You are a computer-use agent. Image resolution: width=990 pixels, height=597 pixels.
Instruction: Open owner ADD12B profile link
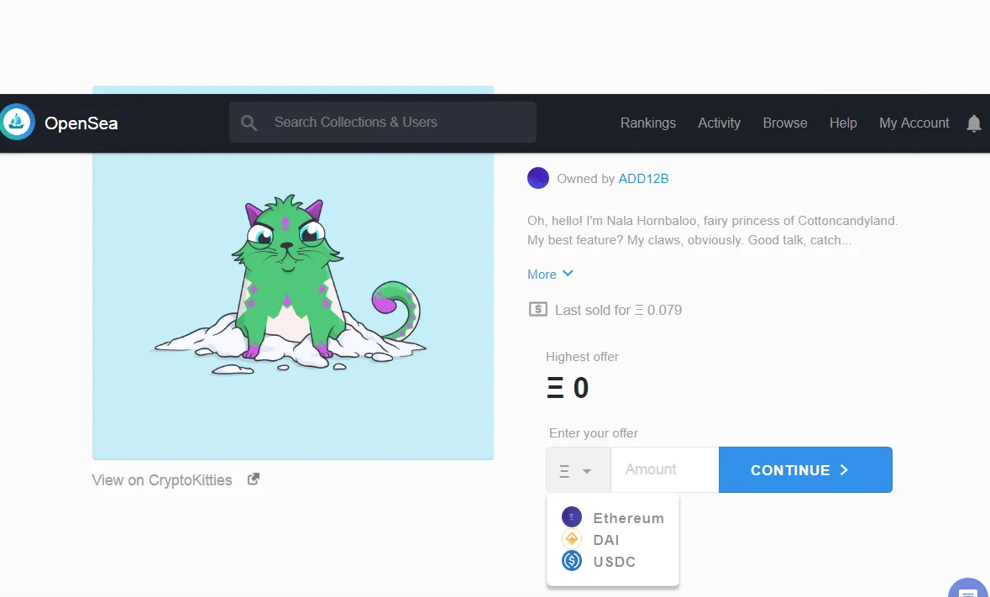[x=643, y=179]
